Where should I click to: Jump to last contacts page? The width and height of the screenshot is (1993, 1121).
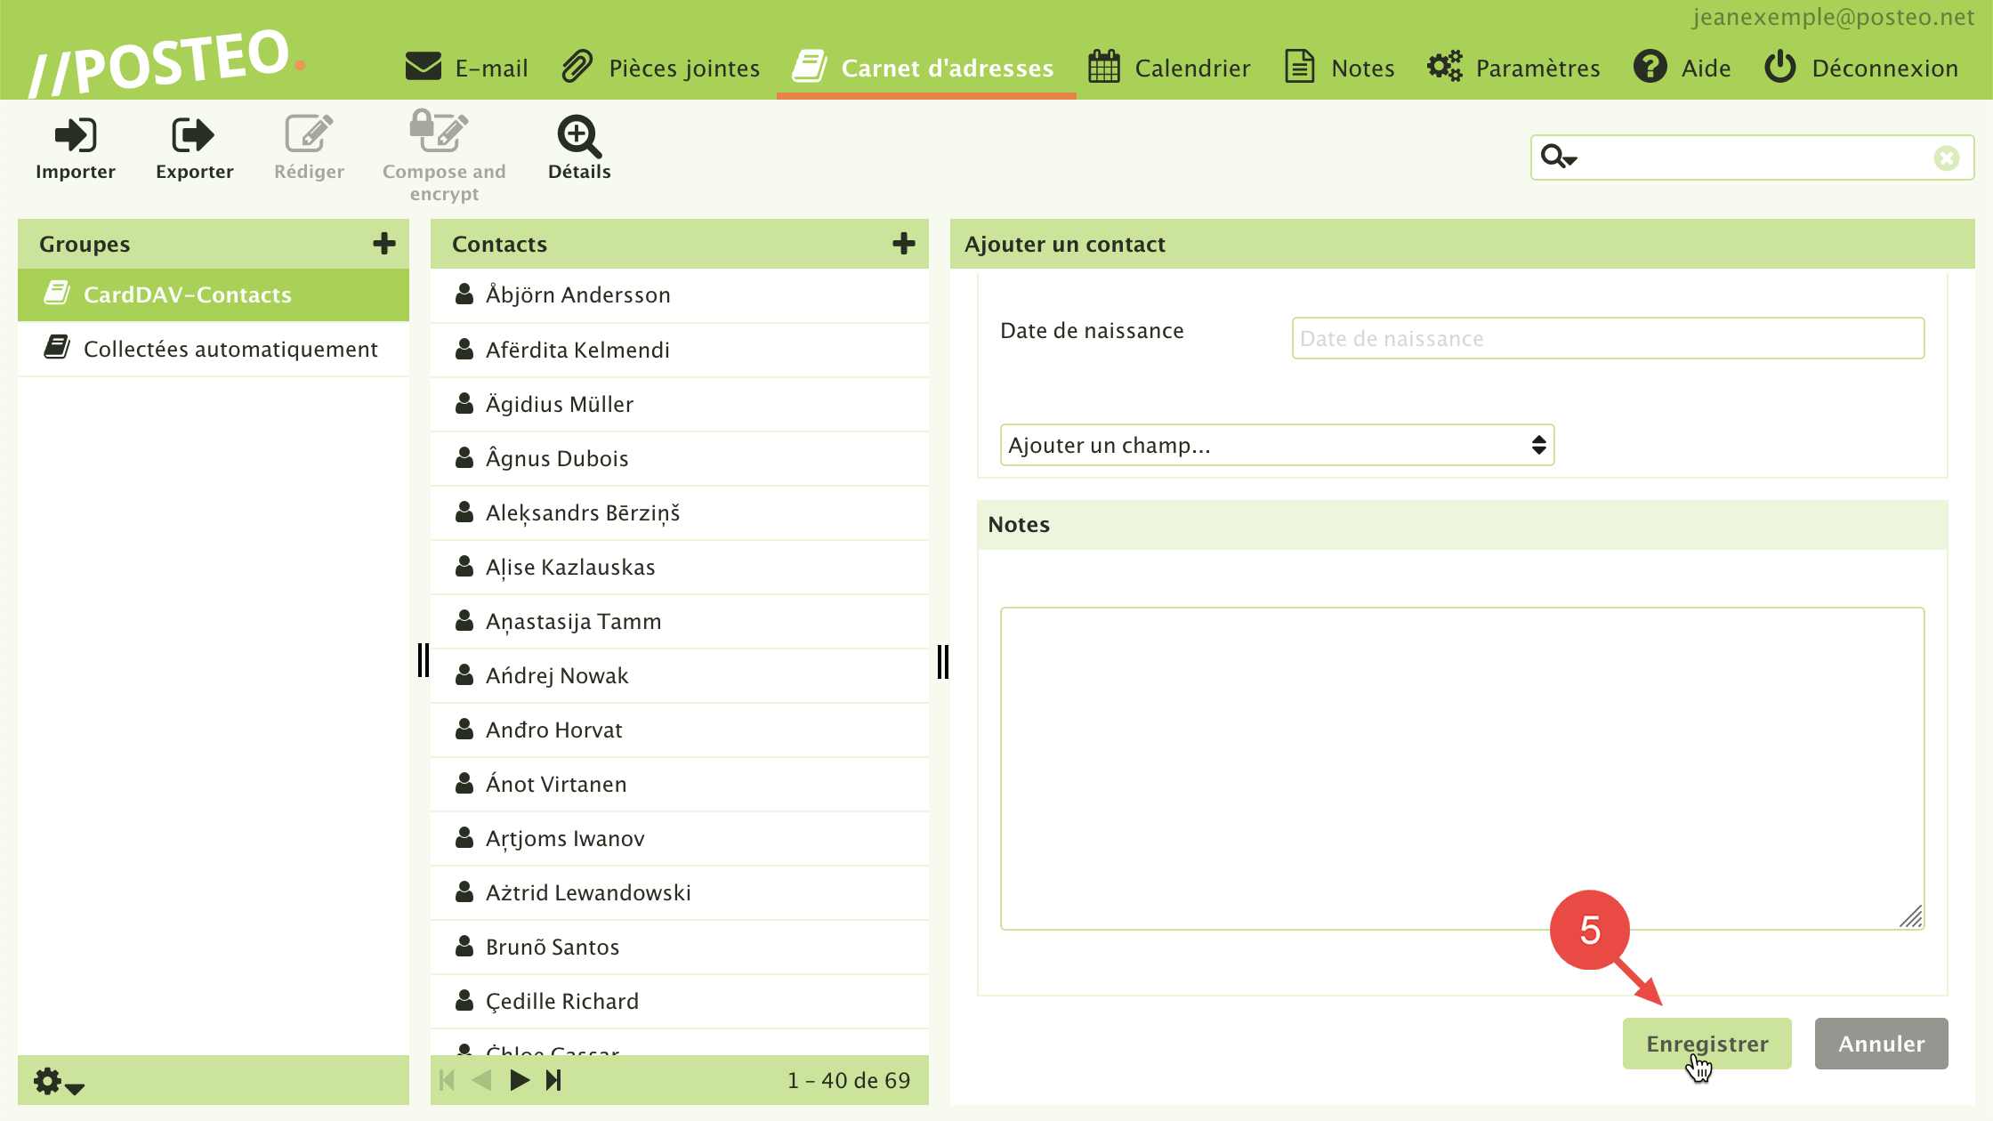click(x=554, y=1080)
